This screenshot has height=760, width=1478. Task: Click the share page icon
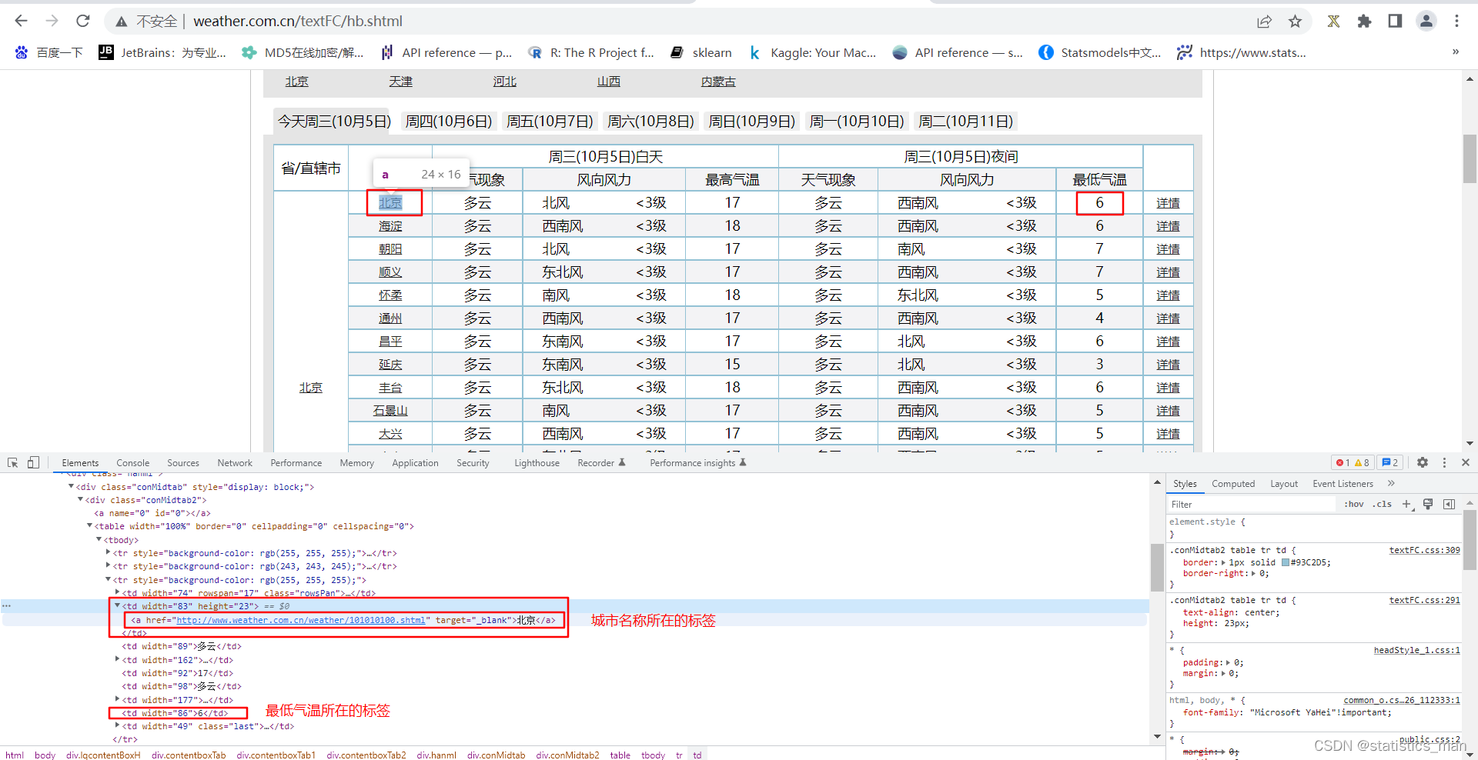coord(1265,21)
